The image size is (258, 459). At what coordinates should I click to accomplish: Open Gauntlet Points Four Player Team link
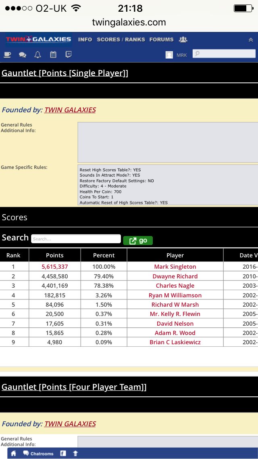pos(74,387)
